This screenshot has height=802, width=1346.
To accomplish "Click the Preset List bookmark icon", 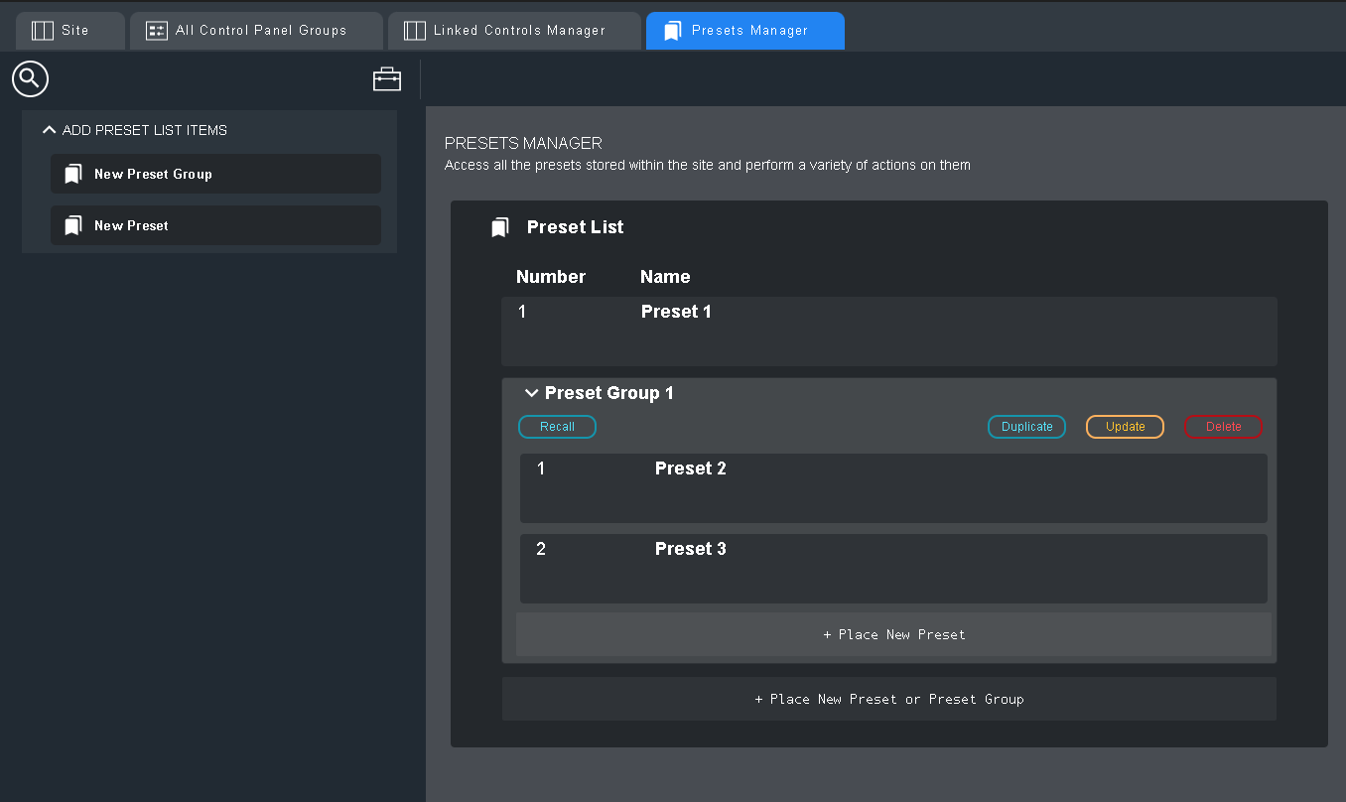I will [500, 228].
